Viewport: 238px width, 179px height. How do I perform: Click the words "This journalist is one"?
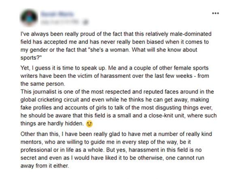click(x=50, y=92)
